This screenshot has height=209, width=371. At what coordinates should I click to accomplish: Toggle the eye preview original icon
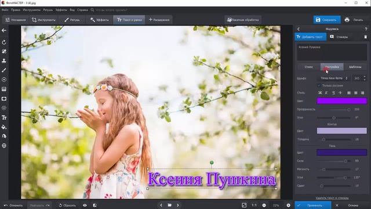point(85,205)
